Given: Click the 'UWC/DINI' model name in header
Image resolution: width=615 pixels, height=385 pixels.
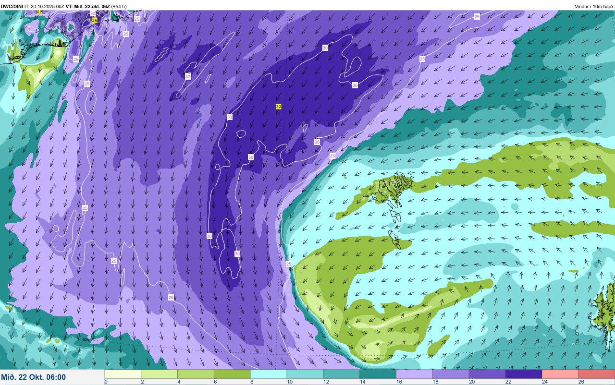Looking at the screenshot, I should pyautogui.click(x=12, y=6).
